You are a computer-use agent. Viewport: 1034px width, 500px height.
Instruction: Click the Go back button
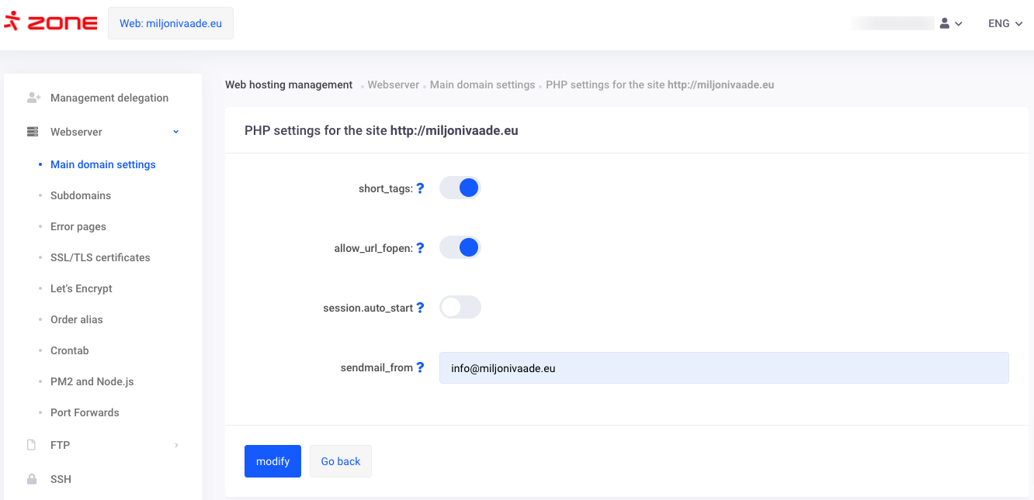pos(341,461)
